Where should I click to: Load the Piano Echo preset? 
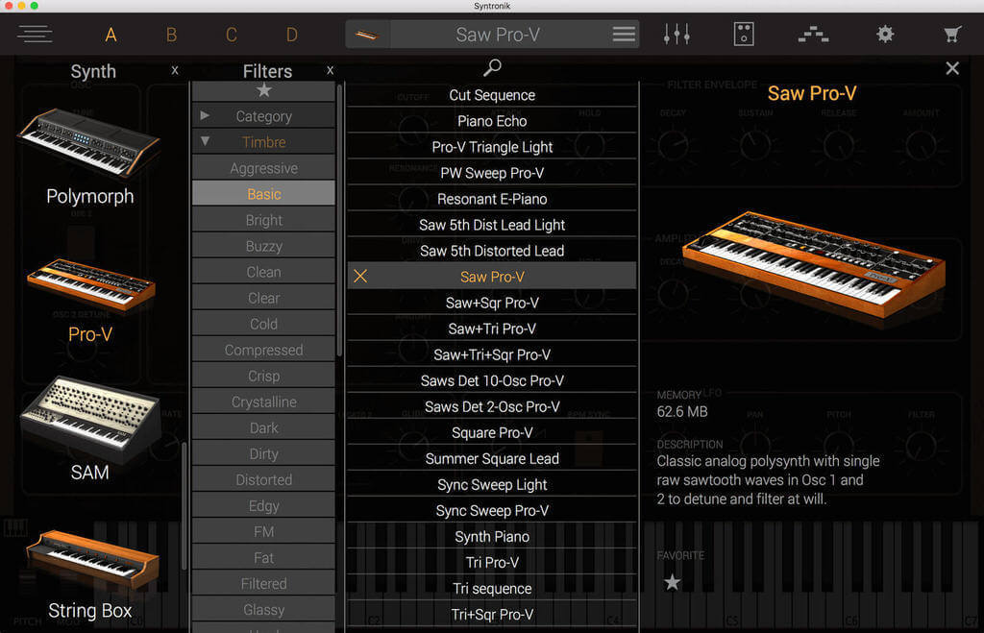coord(492,121)
